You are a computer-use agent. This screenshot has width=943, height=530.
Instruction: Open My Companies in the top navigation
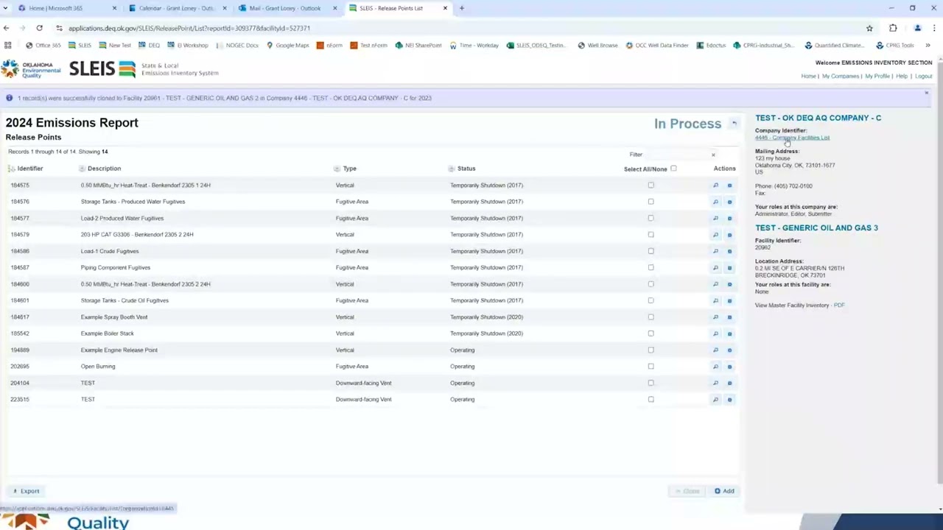tap(841, 77)
